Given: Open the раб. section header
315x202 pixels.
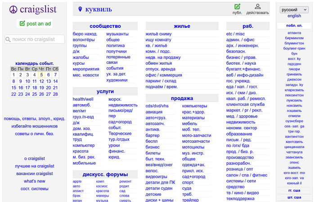Looking at the screenshot, I should point(247,26).
